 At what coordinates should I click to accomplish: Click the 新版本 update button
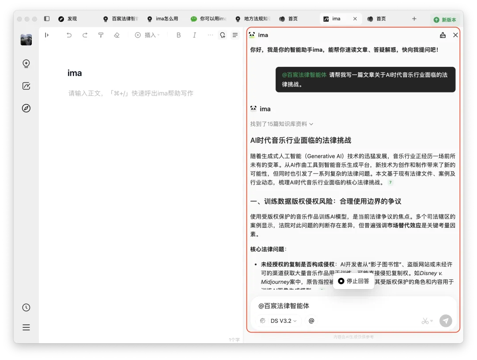445,20
